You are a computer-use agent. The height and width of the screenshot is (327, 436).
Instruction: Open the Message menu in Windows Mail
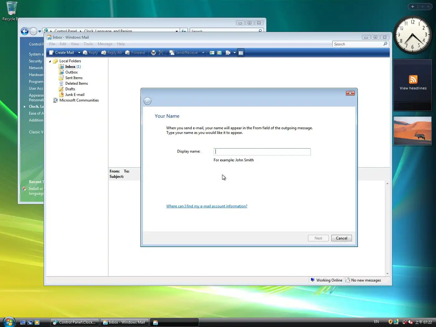point(105,44)
